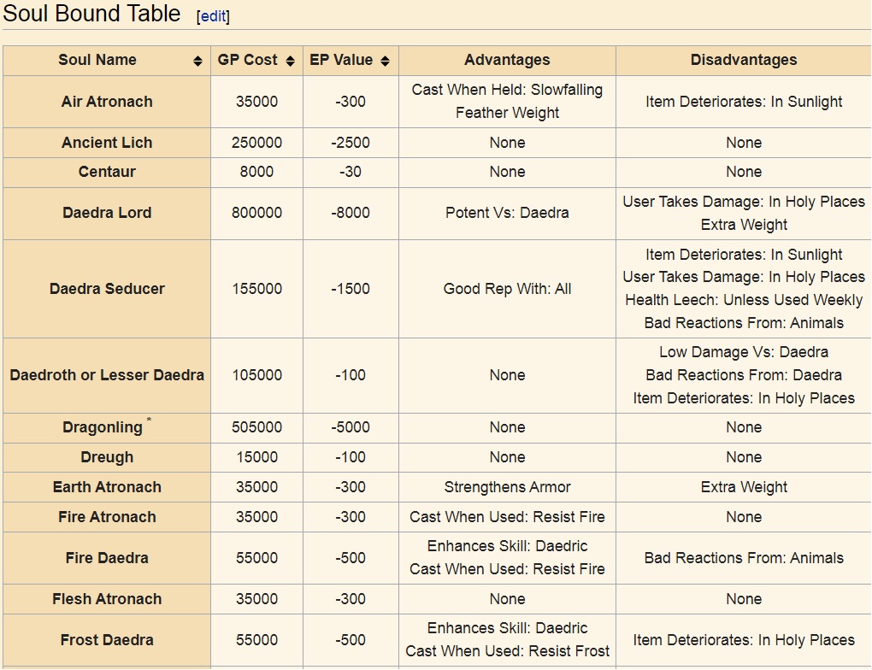Select the Air Atronach row name
This screenshot has width=872, height=670.
point(107,102)
